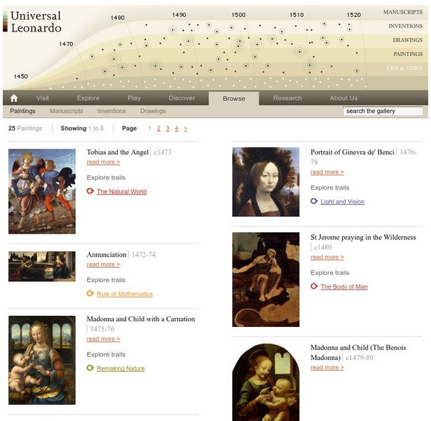Open read more for Tobias and the Angel
This screenshot has width=431, height=421.
[x=103, y=162]
